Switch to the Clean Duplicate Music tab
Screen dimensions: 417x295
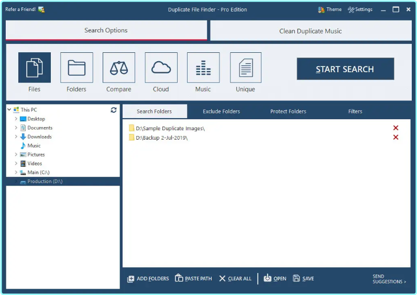tap(311, 31)
